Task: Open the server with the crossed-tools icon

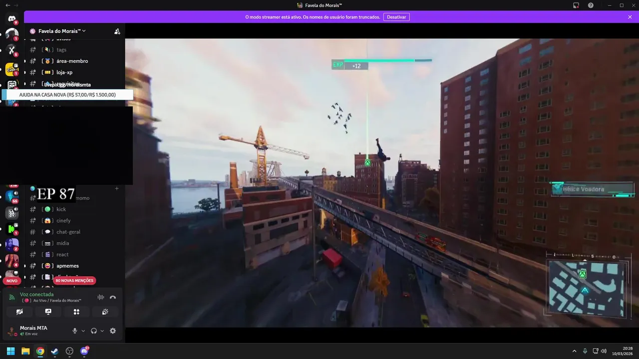Action: tap(11, 50)
